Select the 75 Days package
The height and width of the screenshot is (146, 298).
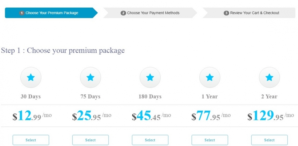90,140
